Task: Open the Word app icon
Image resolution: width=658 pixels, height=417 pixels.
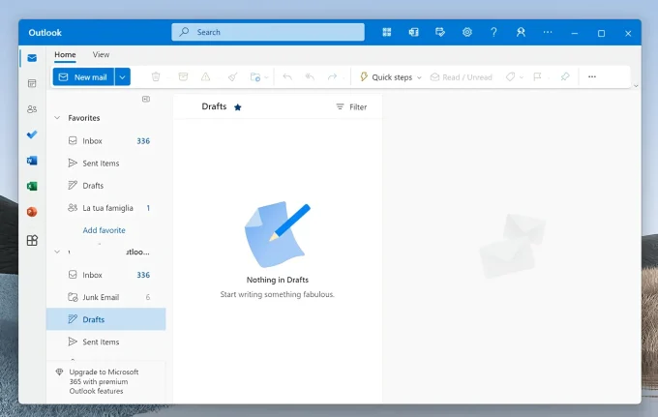Action: pyautogui.click(x=32, y=161)
